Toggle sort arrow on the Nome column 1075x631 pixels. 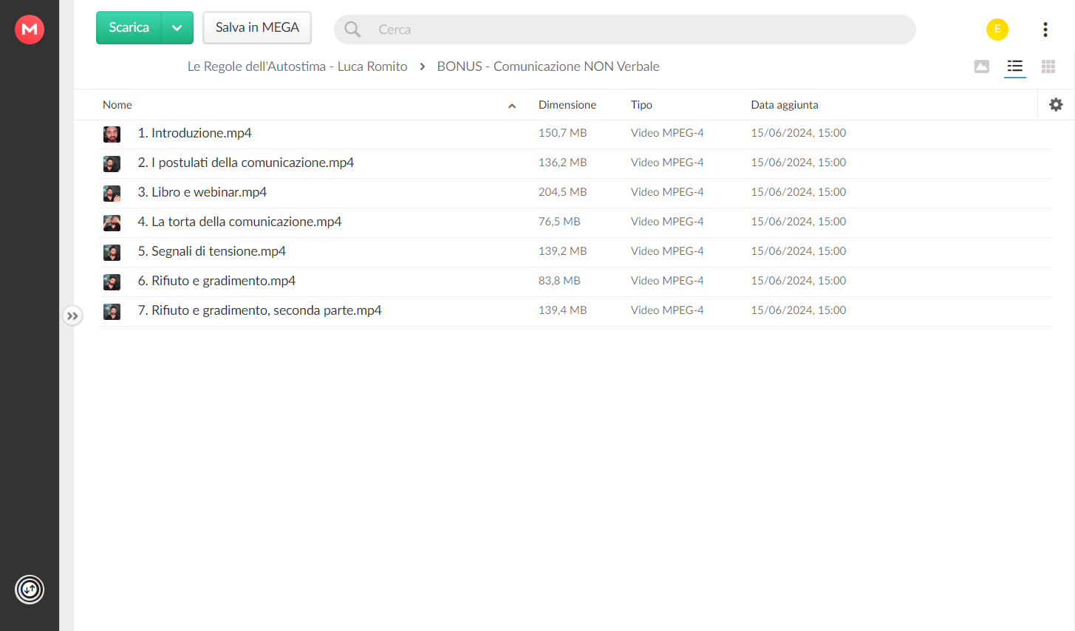pos(512,106)
